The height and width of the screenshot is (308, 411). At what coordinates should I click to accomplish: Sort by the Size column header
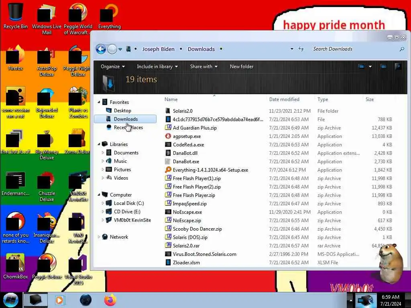pos(370,99)
